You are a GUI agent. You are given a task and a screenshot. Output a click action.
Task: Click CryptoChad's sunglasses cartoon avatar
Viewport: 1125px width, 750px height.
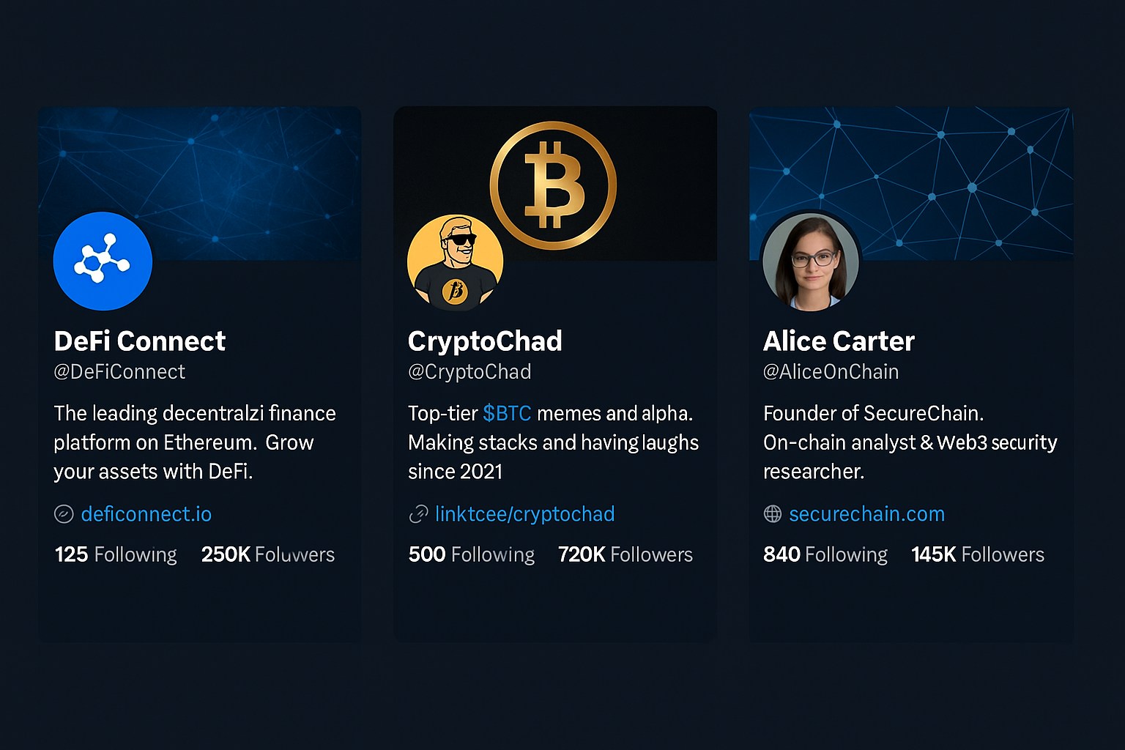point(455,262)
